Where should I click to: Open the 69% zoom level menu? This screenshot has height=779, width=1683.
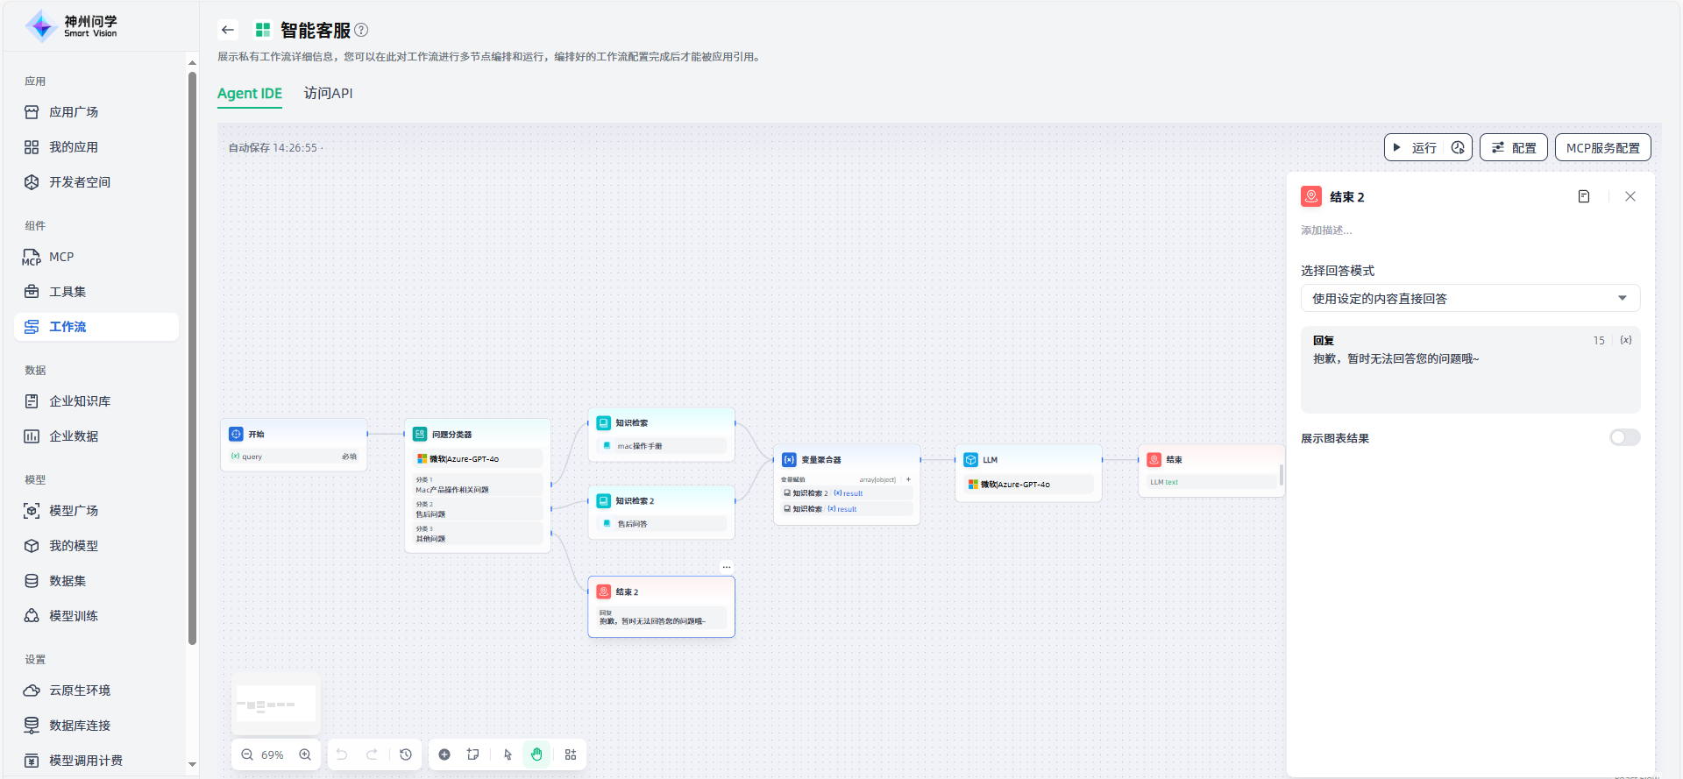pos(273,754)
